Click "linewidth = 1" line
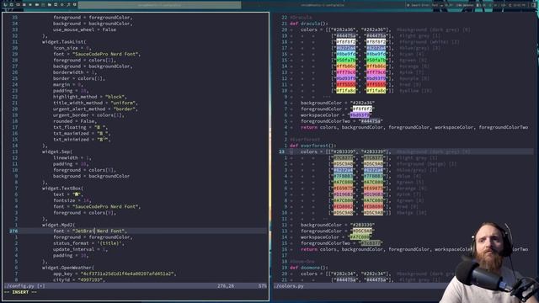 tap(72, 157)
